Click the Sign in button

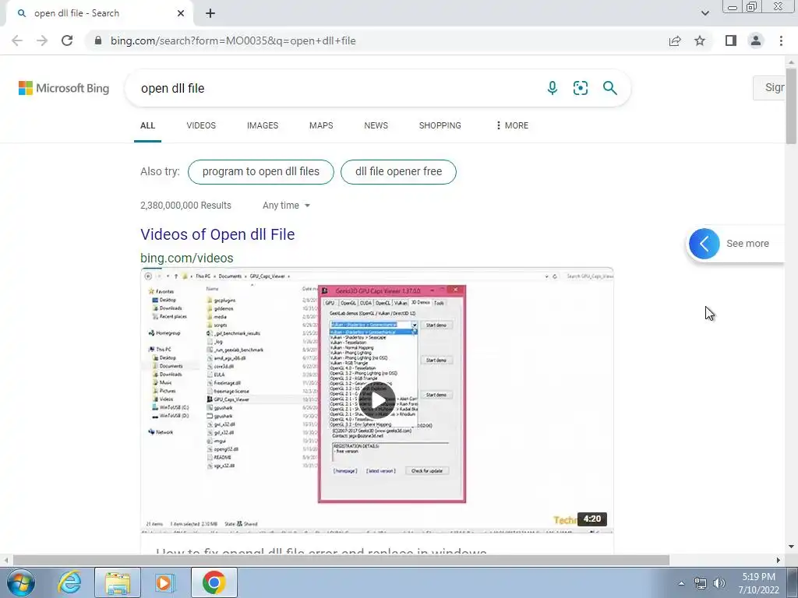769,87
